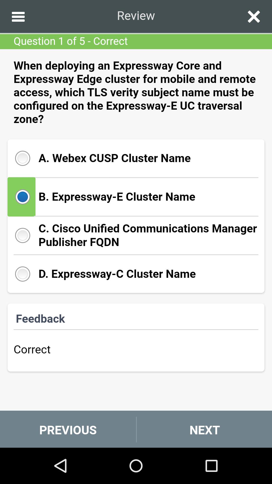Select radio button for Expressway-E Cluster Name
This screenshot has height=484, width=272.
(23, 197)
